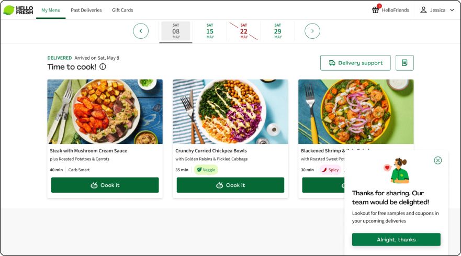
Task: Open the Past Deliveries tab
Action: pyautogui.click(x=86, y=10)
